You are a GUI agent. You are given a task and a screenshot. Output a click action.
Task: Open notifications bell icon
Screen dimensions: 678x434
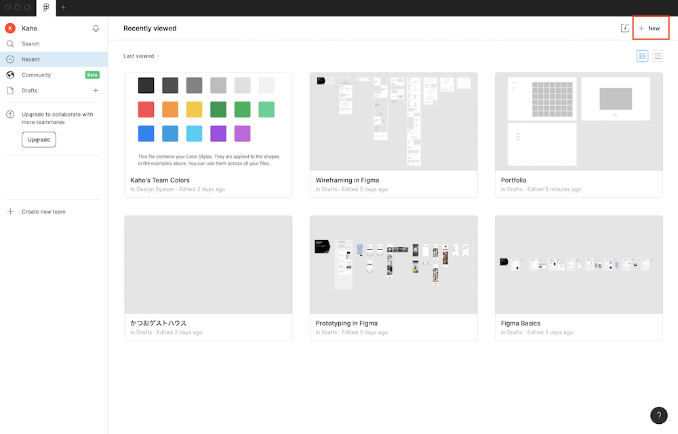coord(96,28)
